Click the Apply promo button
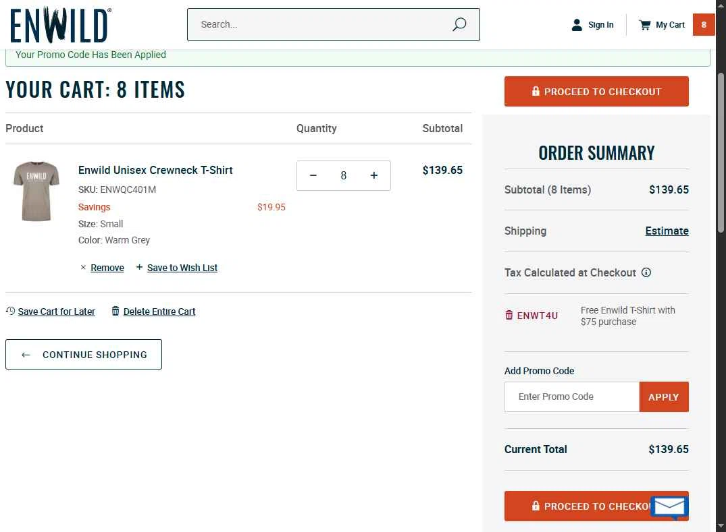 point(664,396)
